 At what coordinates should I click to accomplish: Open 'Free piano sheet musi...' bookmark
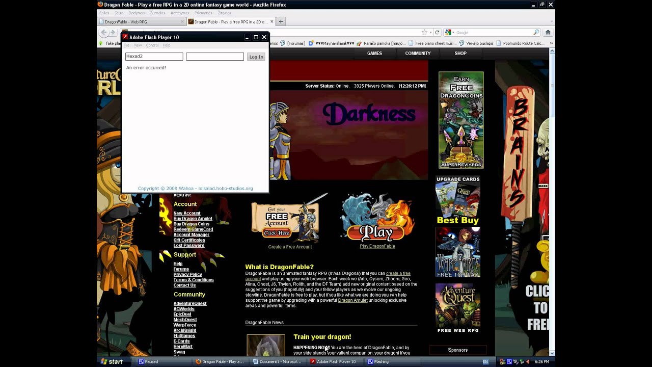point(432,43)
